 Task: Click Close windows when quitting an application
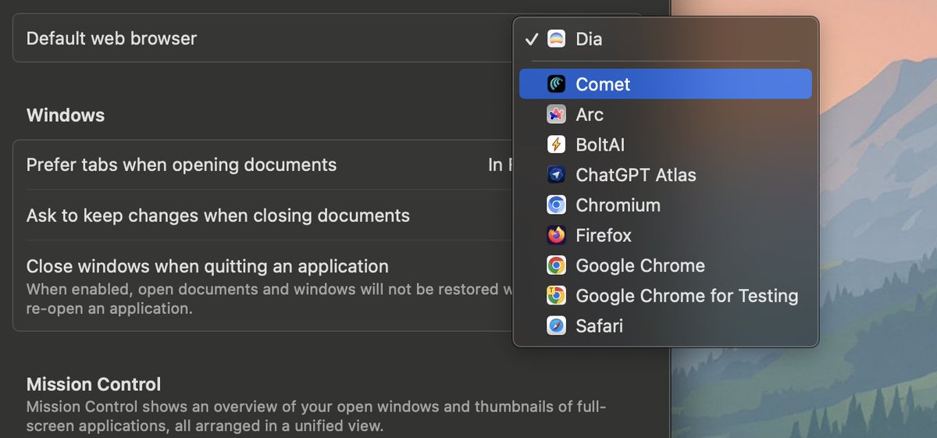208,266
